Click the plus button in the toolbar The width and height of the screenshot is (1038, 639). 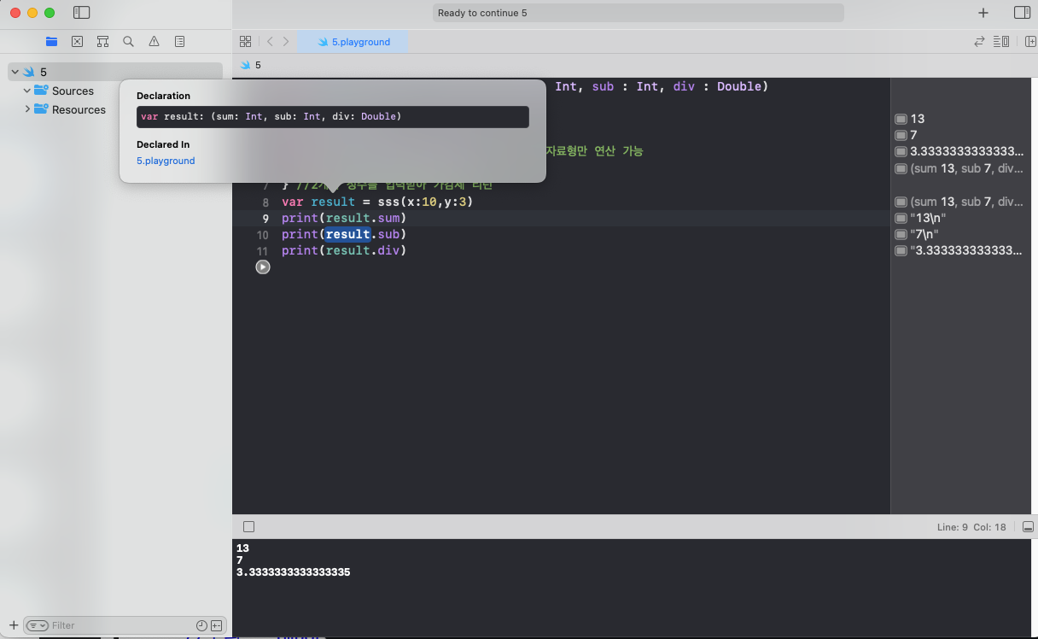tap(983, 13)
